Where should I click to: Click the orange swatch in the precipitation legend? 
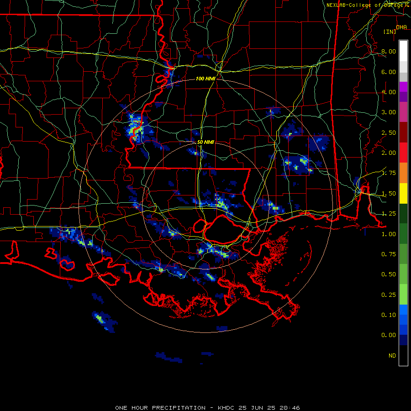tap(403, 173)
